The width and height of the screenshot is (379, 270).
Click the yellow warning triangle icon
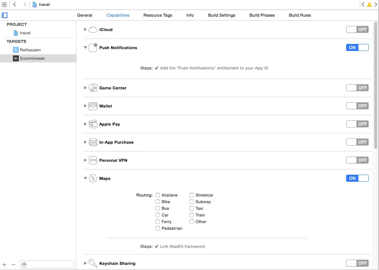click(x=369, y=4)
